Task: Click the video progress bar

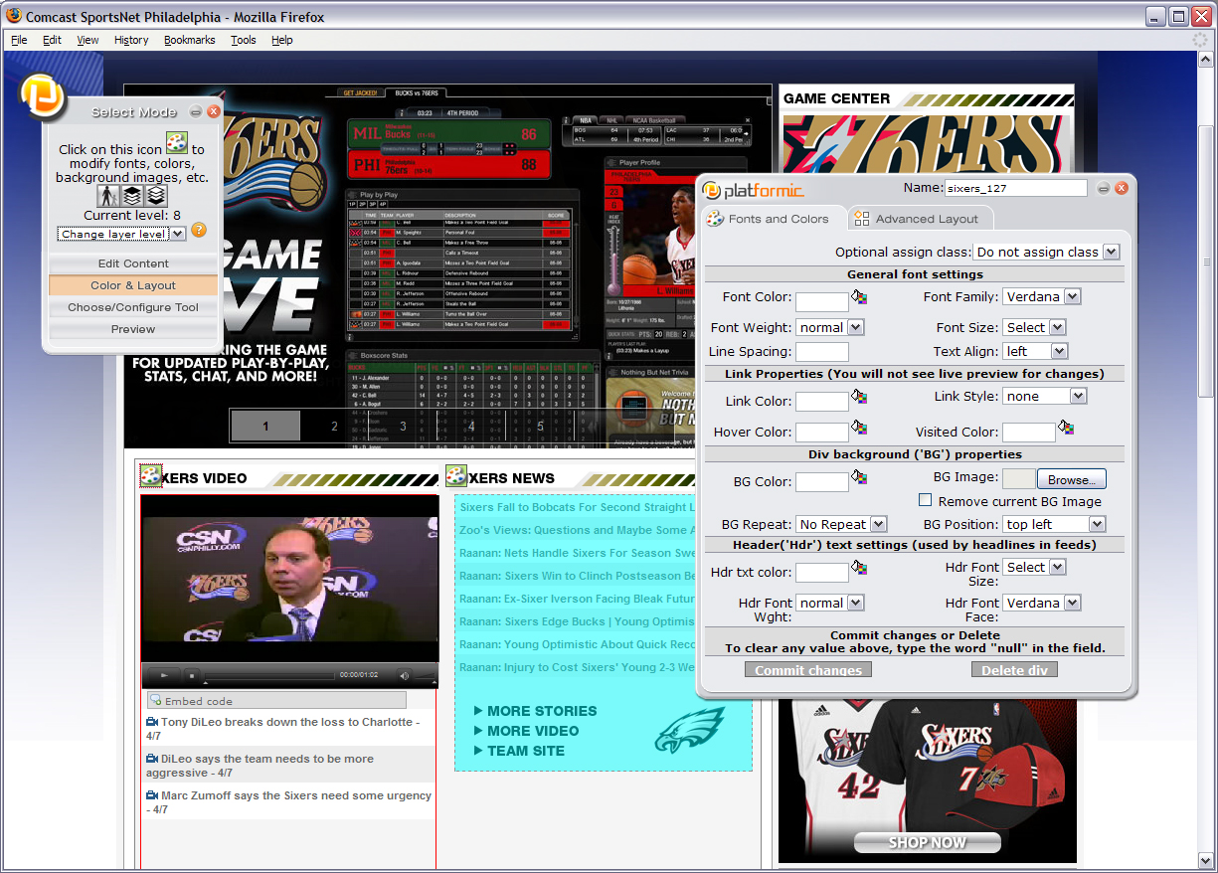Action: pyautogui.click(x=267, y=675)
